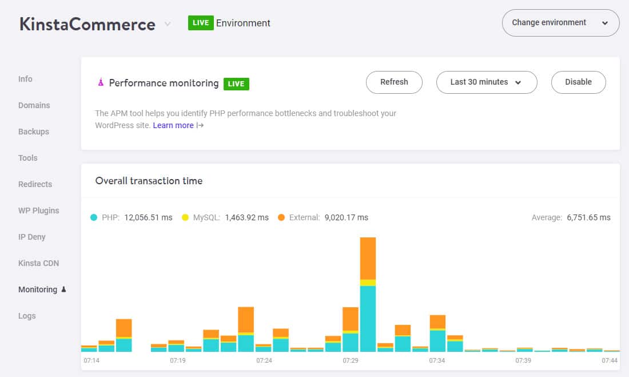Click the flask icon beside Performance monitoring
Viewport: 629px width, 377px height.
[101, 82]
